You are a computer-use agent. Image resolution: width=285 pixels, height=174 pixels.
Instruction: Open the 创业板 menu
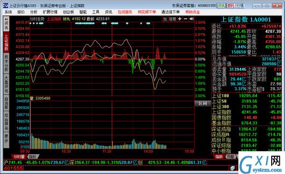pyautogui.click(x=69, y=12)
